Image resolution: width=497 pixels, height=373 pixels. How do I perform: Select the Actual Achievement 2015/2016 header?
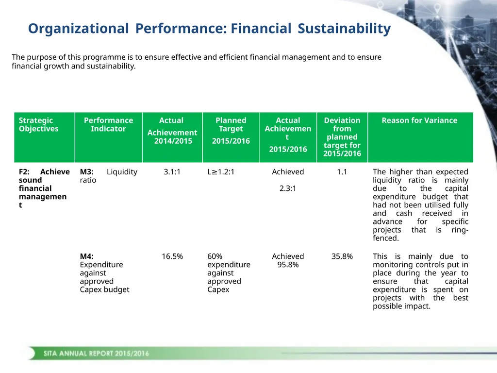pyautogui.click(x=288, y=137)
